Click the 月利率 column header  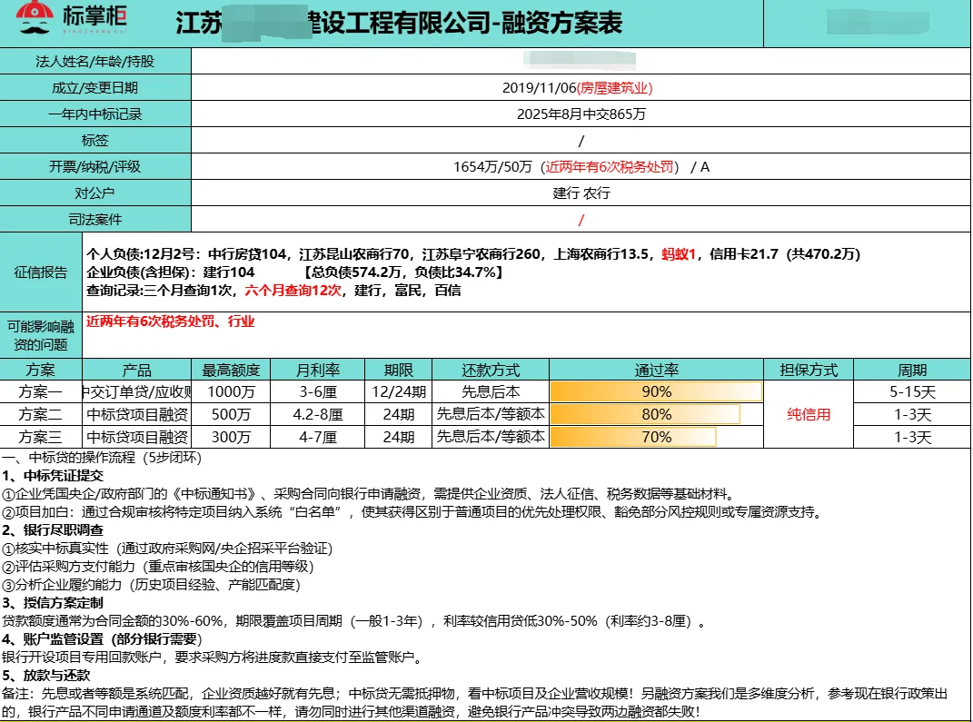(318, 370)
